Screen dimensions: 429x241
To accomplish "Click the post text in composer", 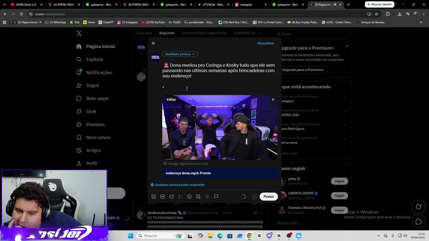I will 219,71.
